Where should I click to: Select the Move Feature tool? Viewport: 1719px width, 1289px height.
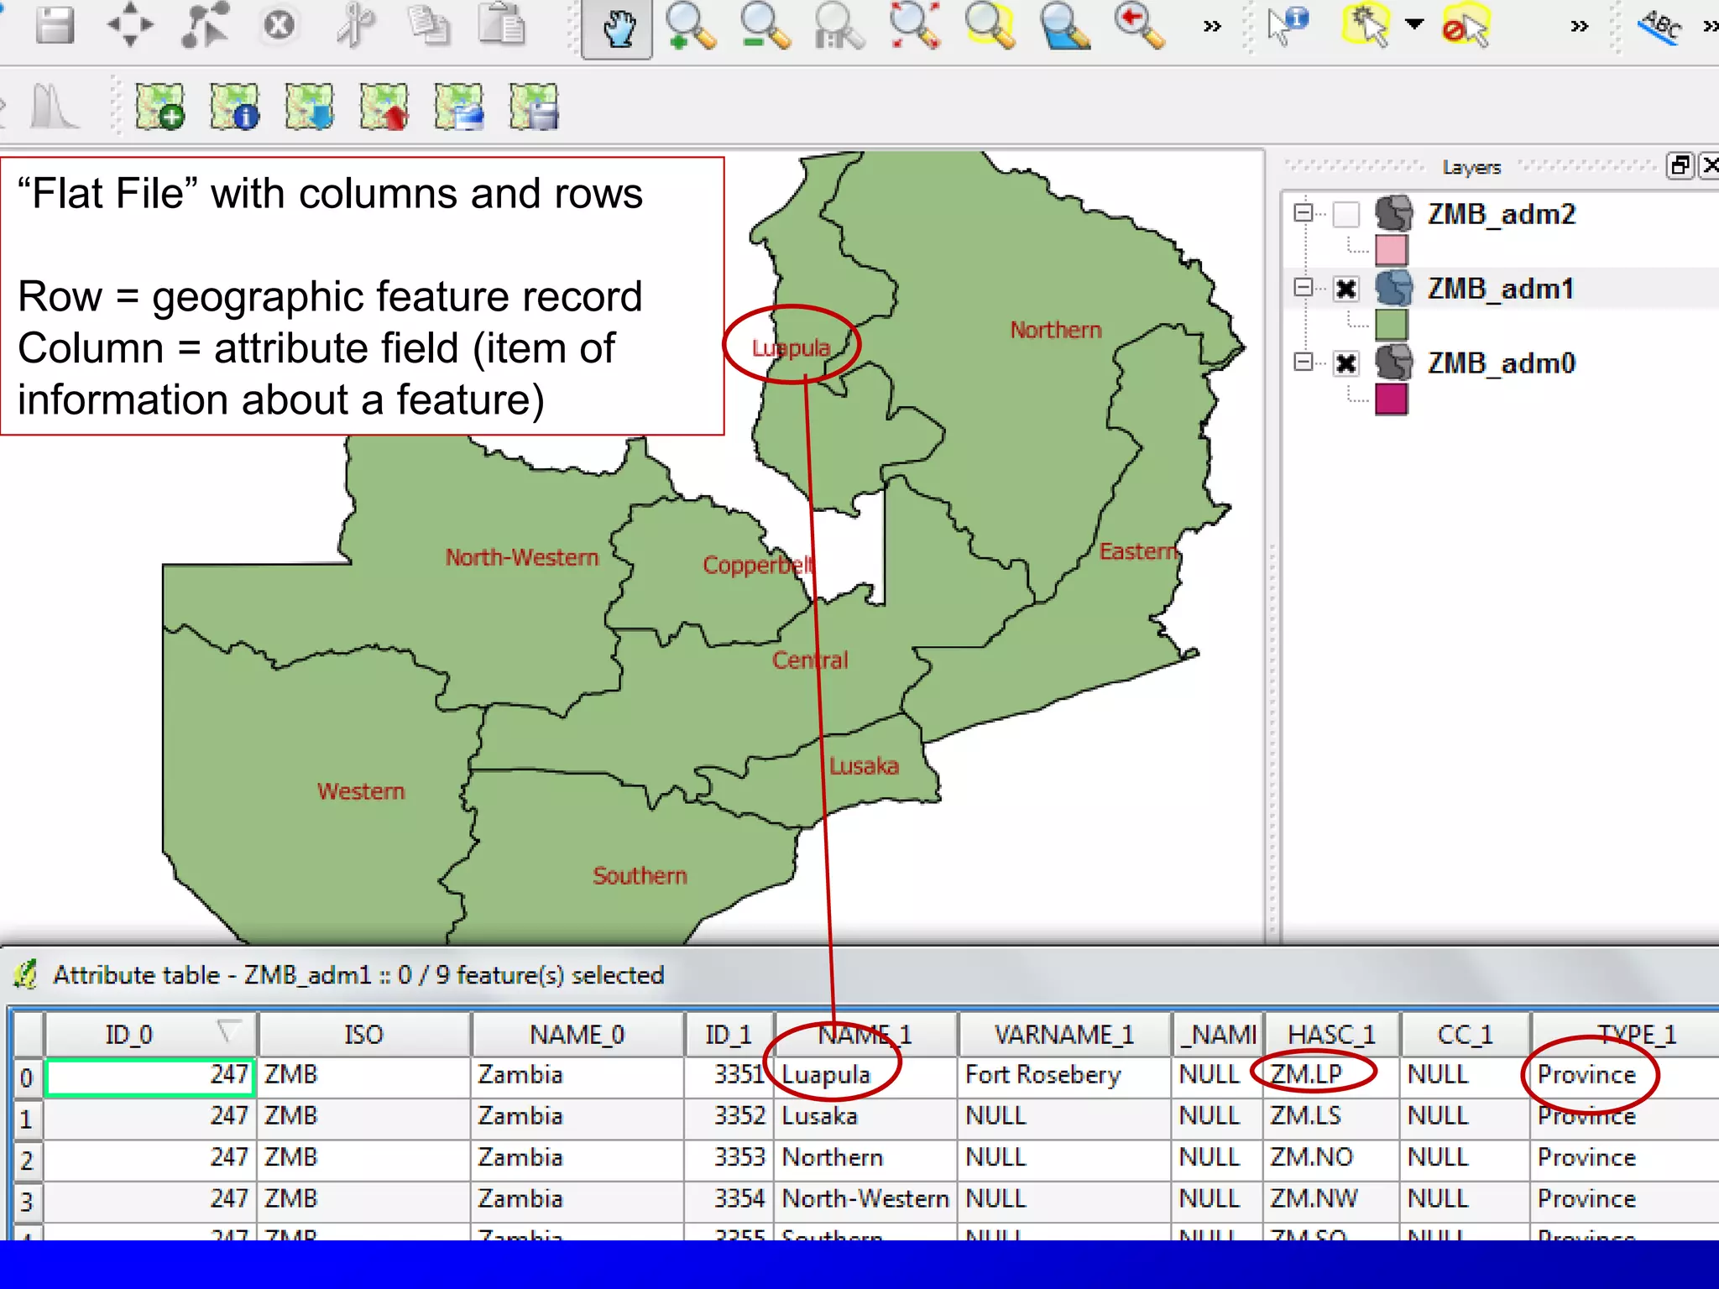coord(130,25)
